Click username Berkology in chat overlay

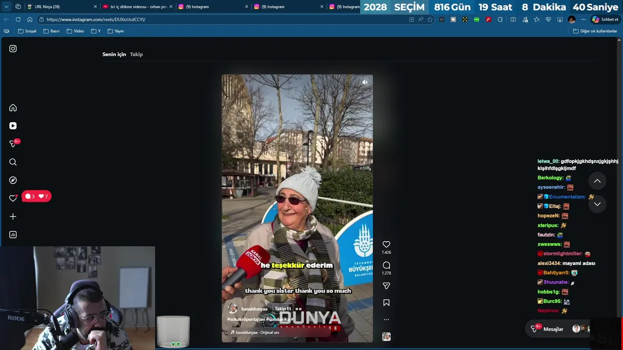550,178
